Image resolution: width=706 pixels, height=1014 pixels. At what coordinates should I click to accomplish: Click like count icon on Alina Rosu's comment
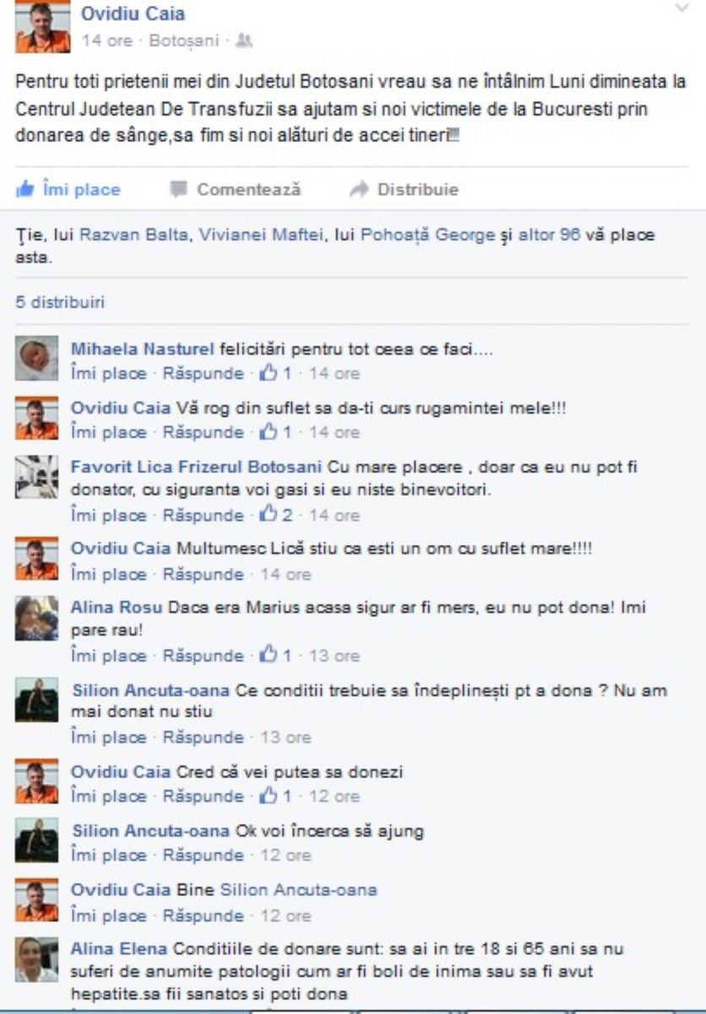269,655
